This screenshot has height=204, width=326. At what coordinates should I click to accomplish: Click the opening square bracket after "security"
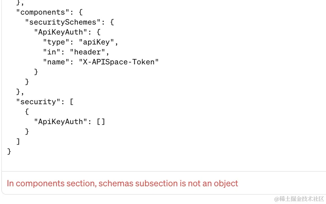tap(72, 102)
